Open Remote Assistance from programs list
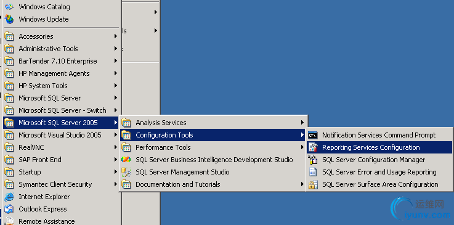Viewport: 454px width, 225px height. pos(61,221)
